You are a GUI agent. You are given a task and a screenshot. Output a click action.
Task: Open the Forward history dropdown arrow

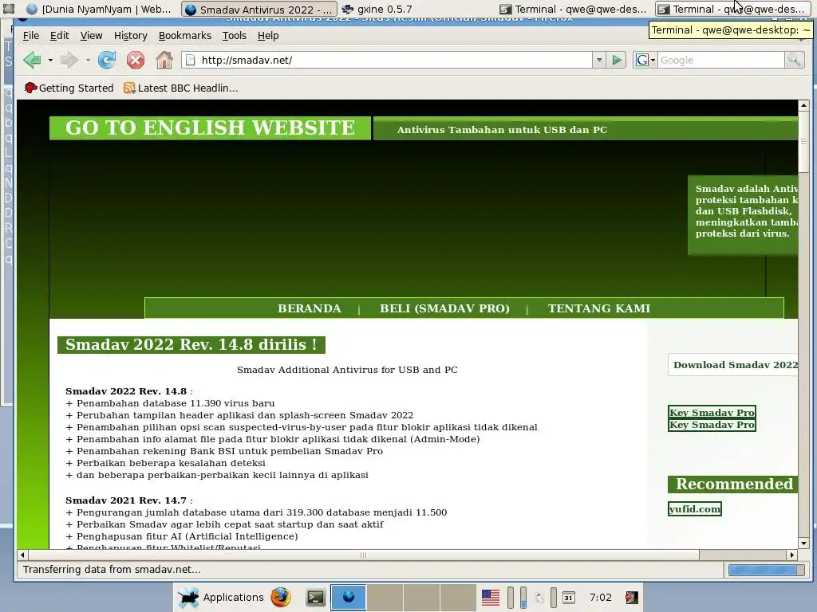[88, 61]
